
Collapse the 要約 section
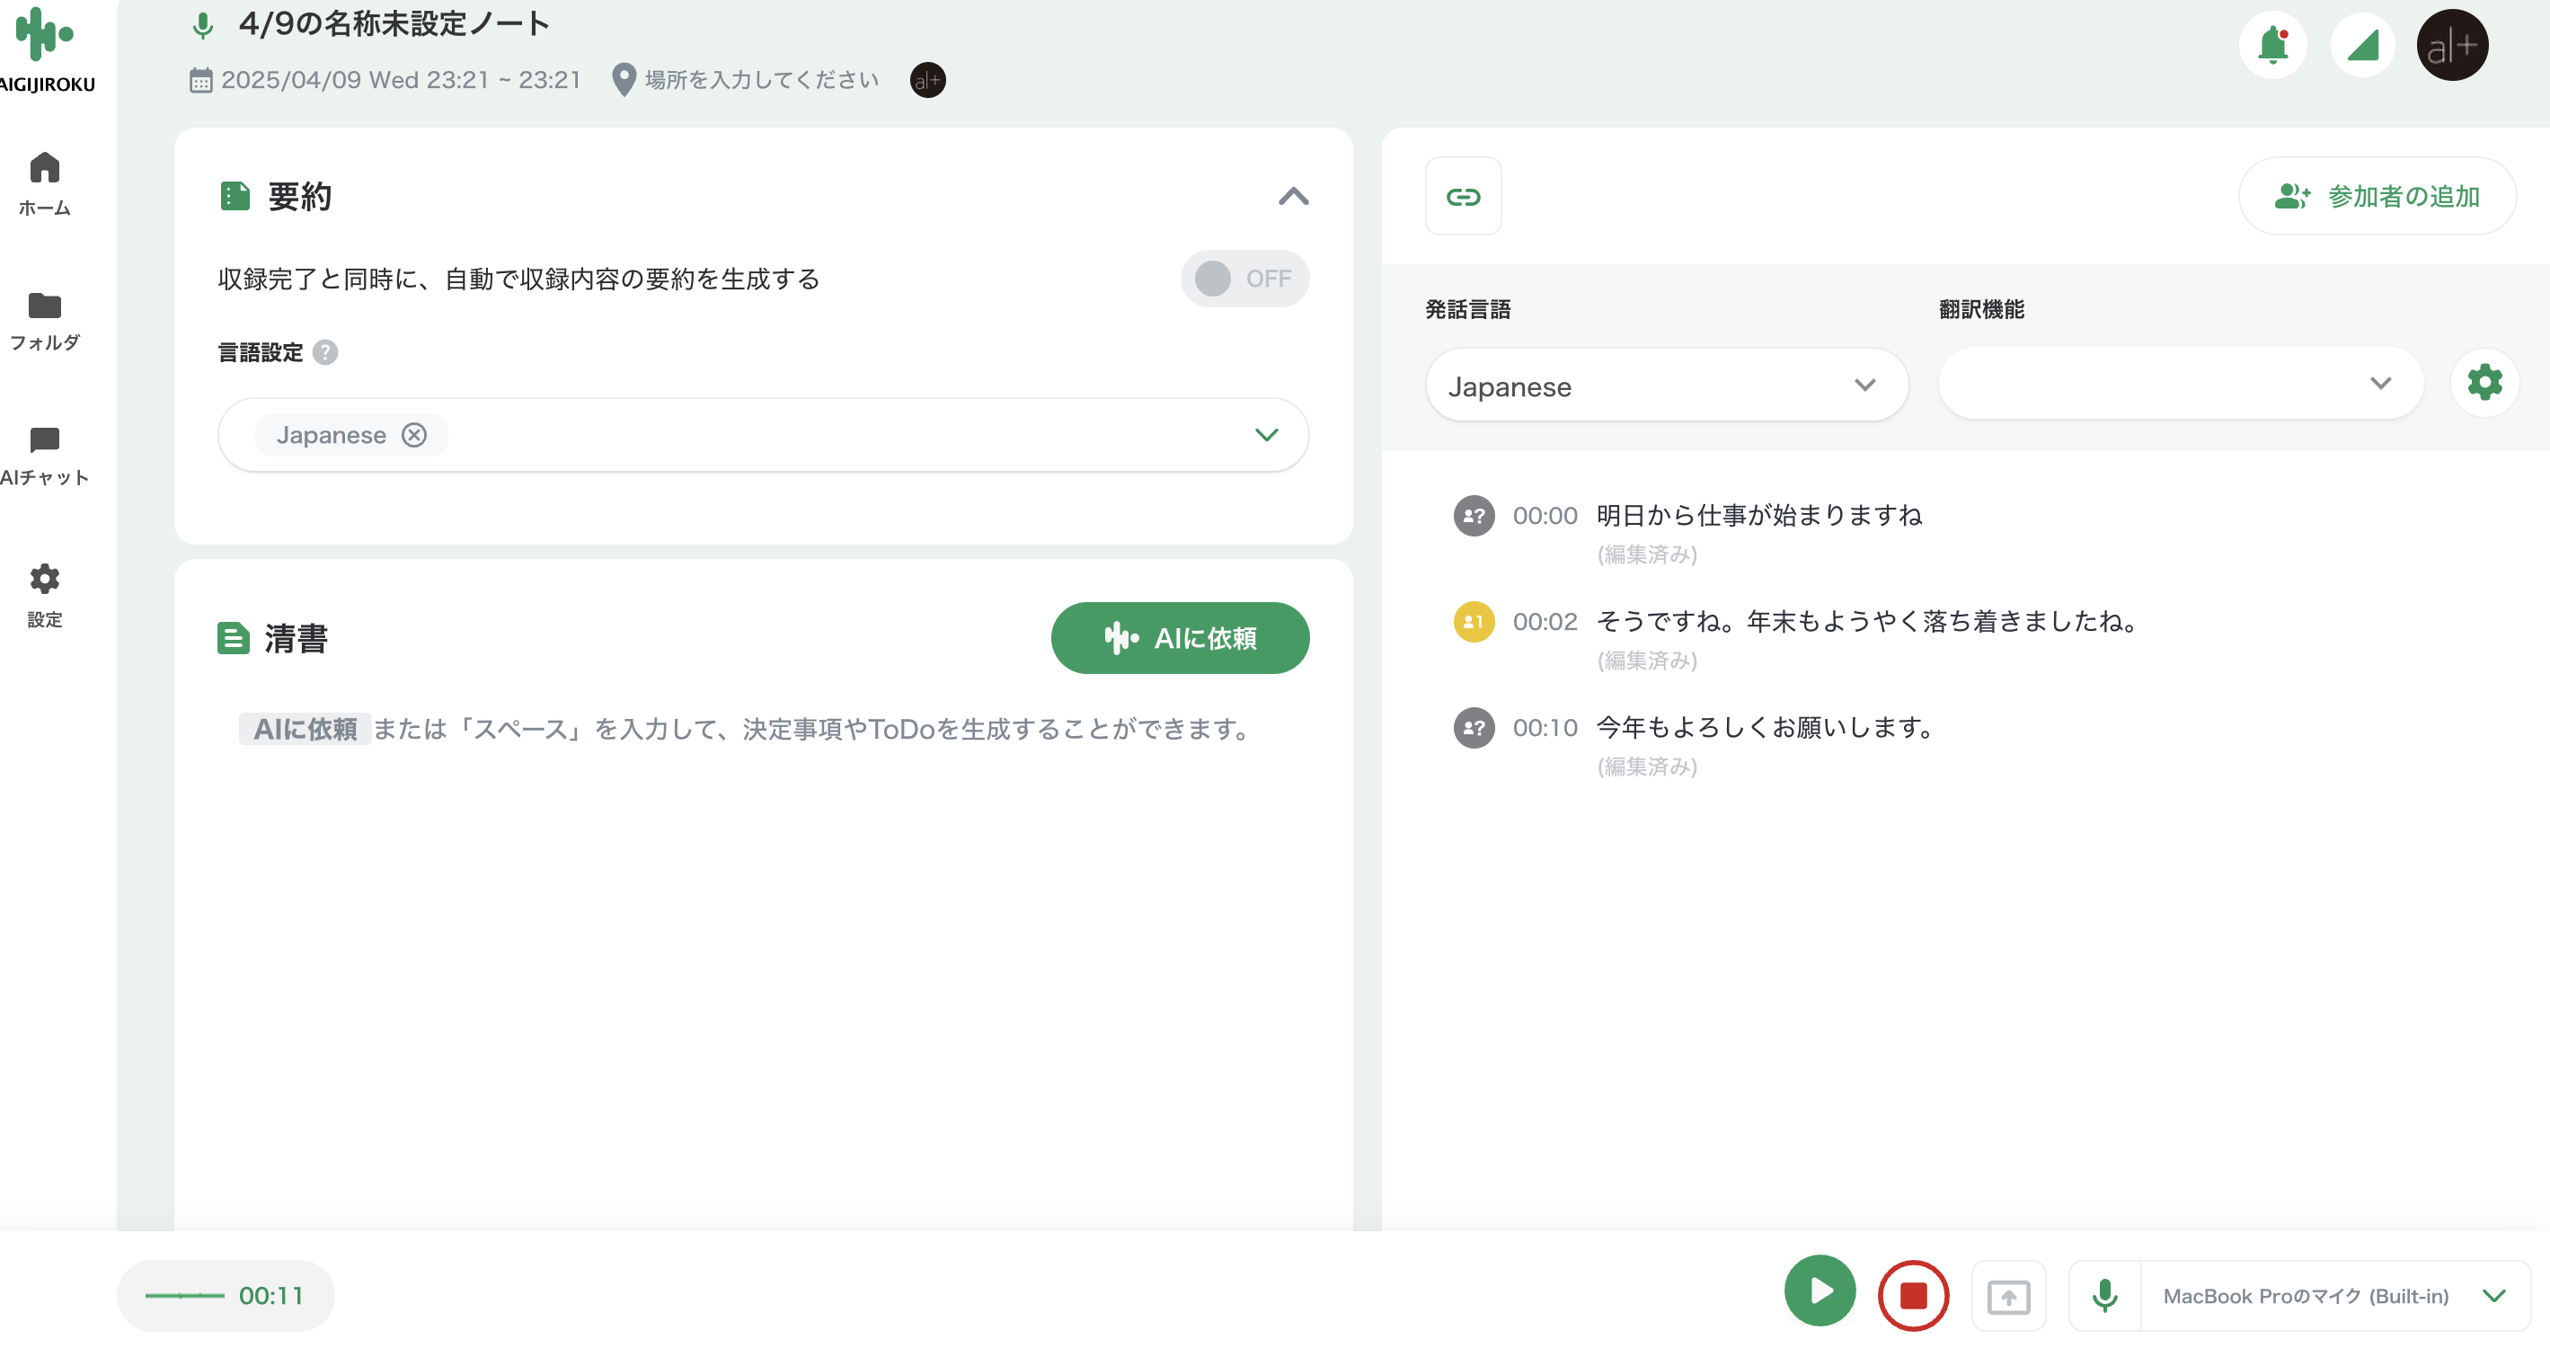pyautogui.click(x=1293, y=196)
